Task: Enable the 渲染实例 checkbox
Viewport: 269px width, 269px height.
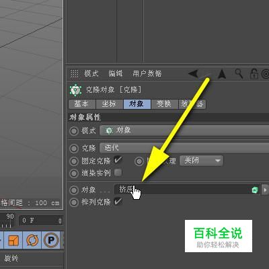Action: click(x=118, y=173)
